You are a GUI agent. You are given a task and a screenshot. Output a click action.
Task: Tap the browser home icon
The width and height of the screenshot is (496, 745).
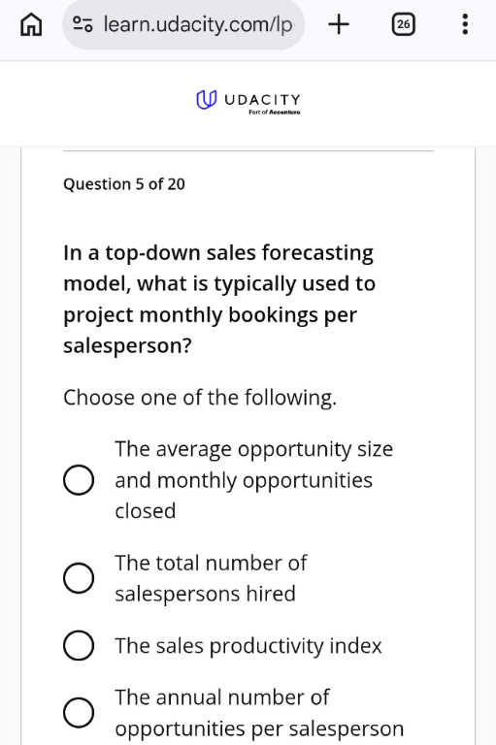point(31,24)
